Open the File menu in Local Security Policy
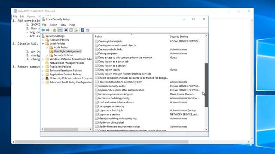The width and height of the screenshot is (275, 154). click(44, 25)
